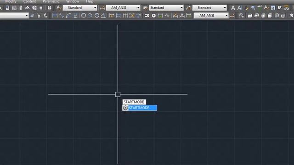Click the Tolerance tool icon
Viewport: 294px width, 165px height.
tap(147, 16)
